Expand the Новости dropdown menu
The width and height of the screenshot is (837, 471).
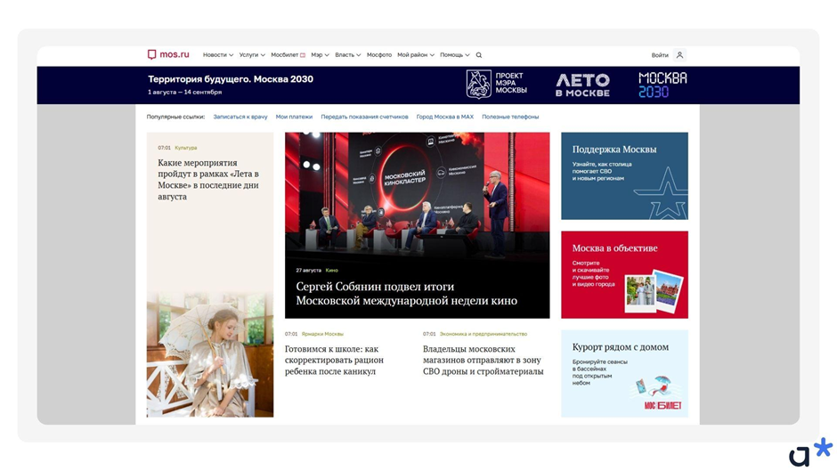pyautogui.click(x=217, y=55)
